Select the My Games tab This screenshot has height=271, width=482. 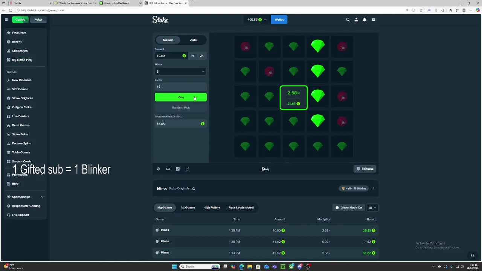point(165,207)
